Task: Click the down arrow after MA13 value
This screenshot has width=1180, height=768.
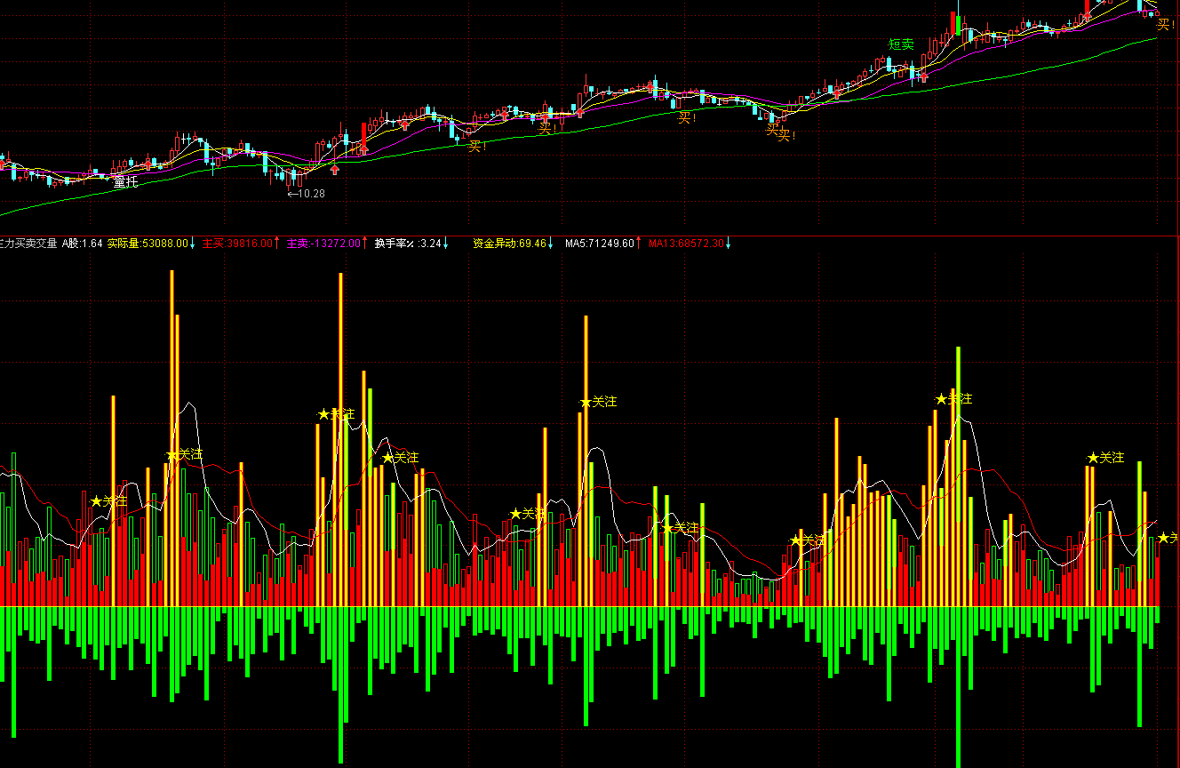Action: point(728,243)
